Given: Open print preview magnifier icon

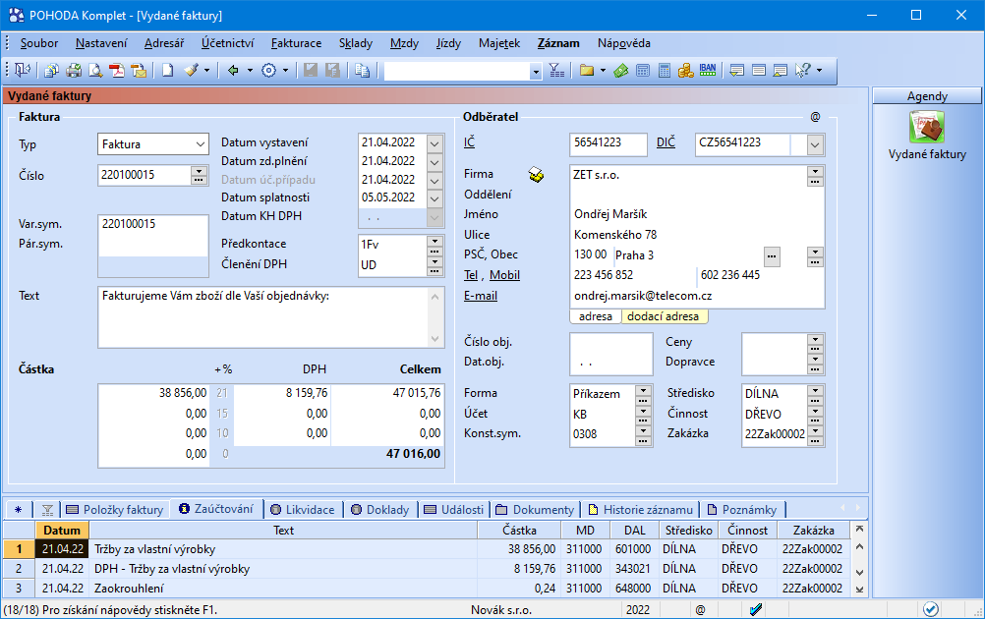Looking at the screenshot, I should coord(95,71).
